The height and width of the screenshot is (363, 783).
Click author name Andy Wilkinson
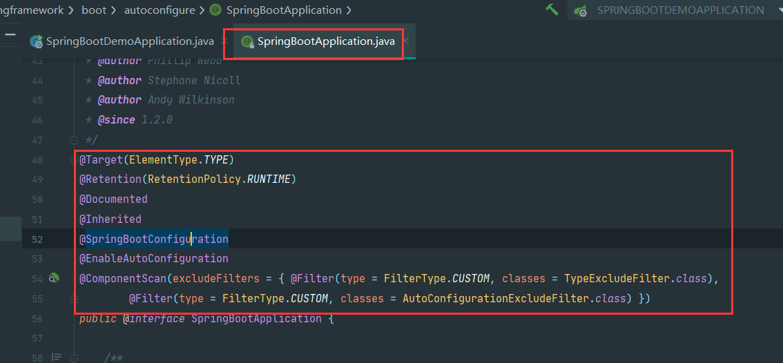pos(191,100)
